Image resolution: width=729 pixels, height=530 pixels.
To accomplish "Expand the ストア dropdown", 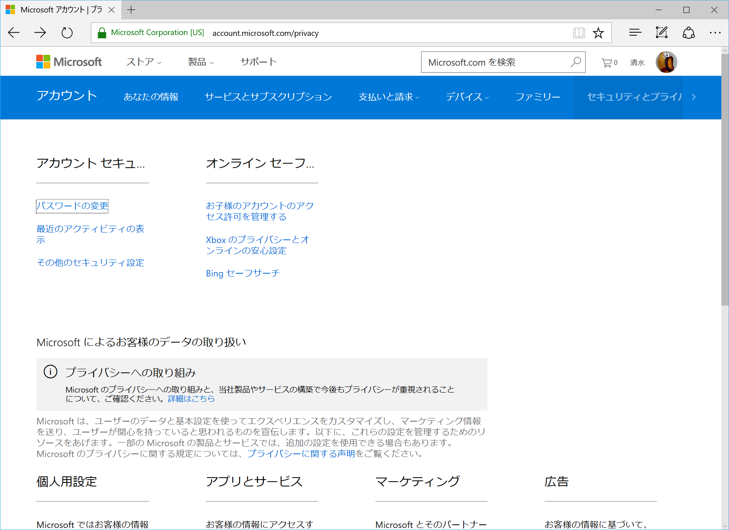I will [143, 62].
